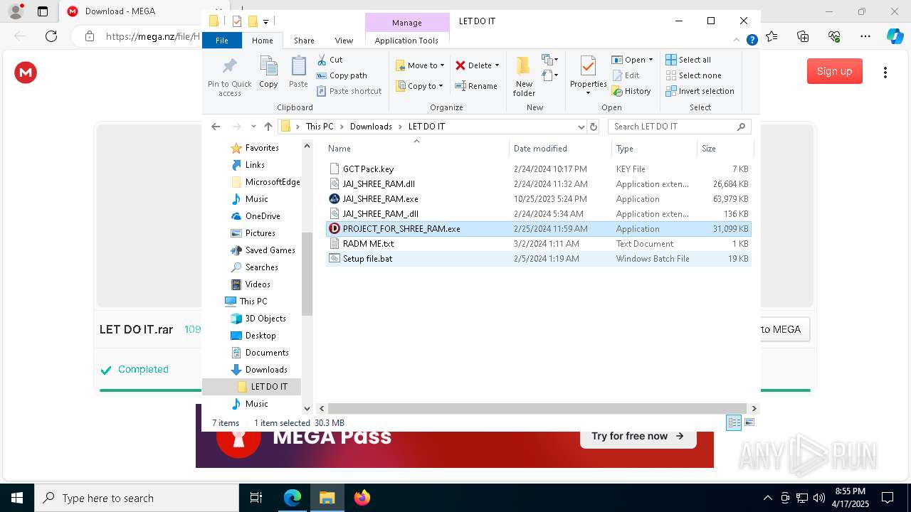Select the JAI_SHREE_RAM.exe file

tap(538, 199)
